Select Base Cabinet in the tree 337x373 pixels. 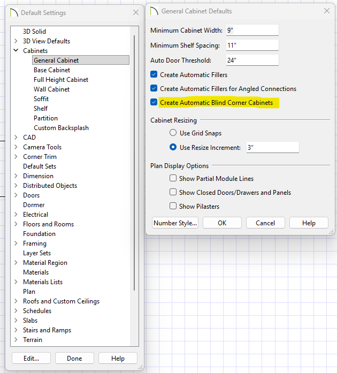(52, 70)
